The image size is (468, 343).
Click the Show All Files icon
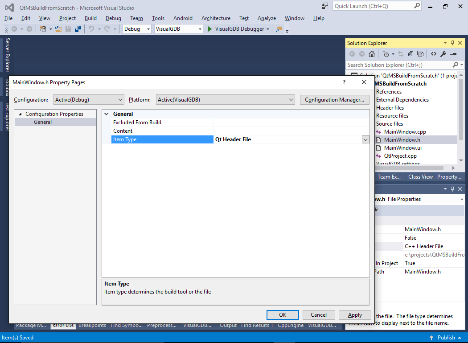point(420,54)
